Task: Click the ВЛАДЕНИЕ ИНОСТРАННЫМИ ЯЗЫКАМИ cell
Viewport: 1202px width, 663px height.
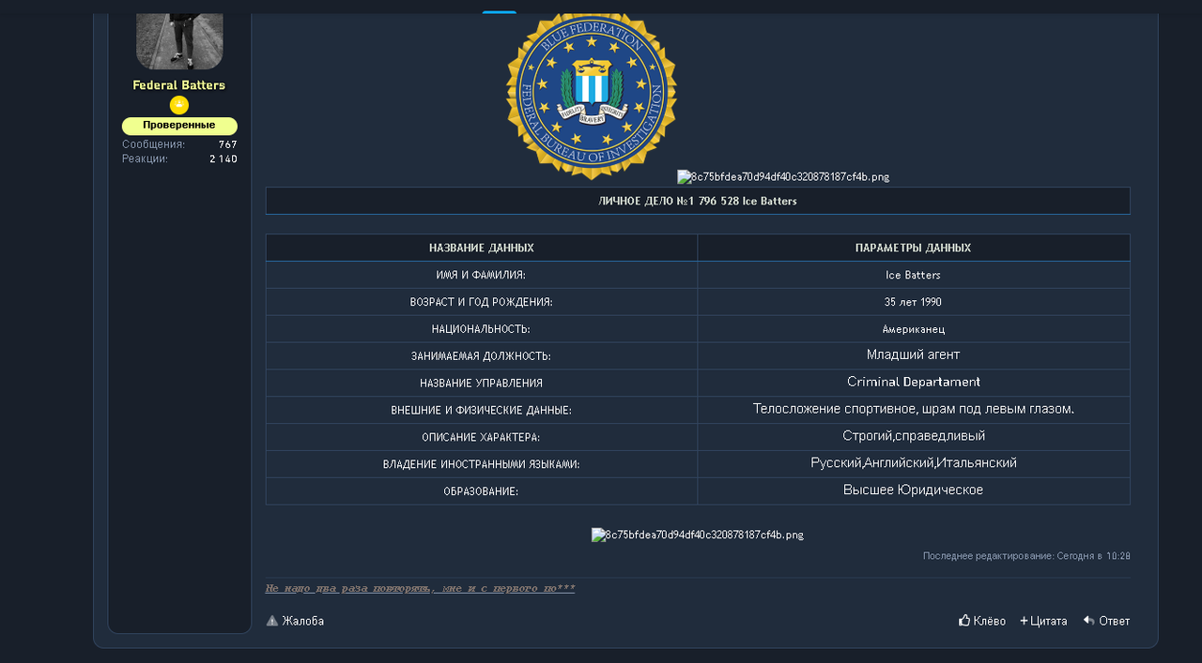Action: pyautogui.click(x=482, y=465)
